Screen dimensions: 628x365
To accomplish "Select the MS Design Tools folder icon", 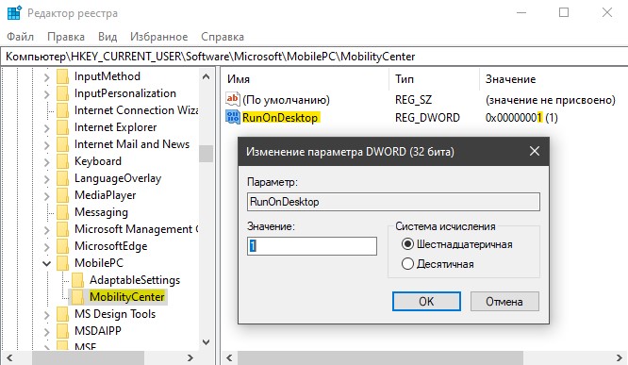I will pyautogui.click(x=62, y=314).
